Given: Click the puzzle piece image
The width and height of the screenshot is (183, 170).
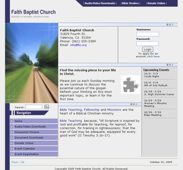Looking at the screenshot, I should click(130, 85).
